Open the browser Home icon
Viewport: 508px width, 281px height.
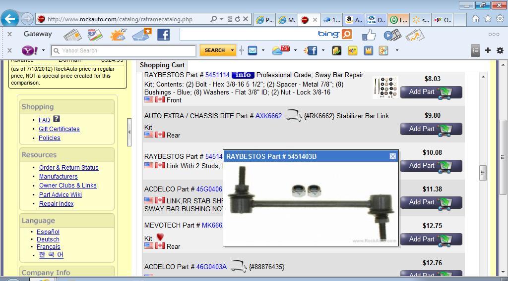click(x=476, y=19)
